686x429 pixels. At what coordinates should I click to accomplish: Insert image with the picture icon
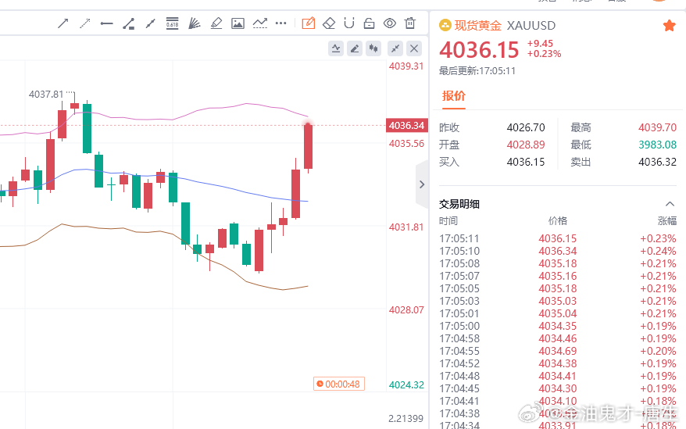pos(238,23)
